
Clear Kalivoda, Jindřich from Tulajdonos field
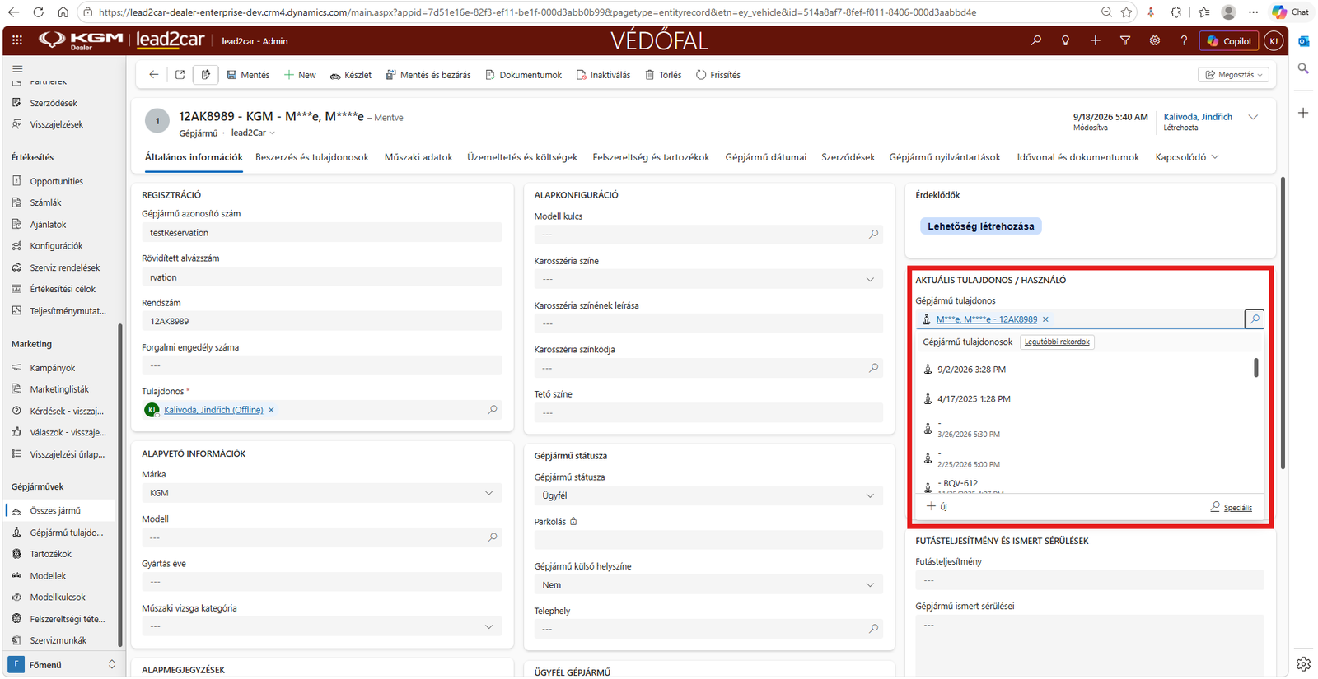pyautogui.click(x=271, y=410)
